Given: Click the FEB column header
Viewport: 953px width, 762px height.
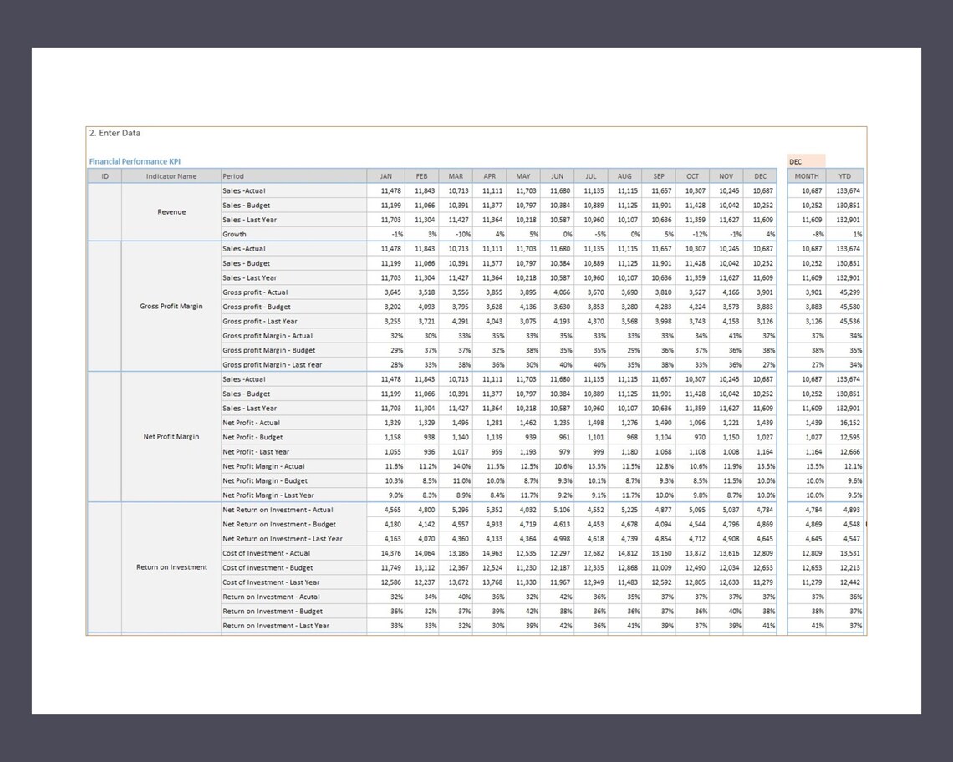Looking at the screenshot, I should click(x=421, y=176).
